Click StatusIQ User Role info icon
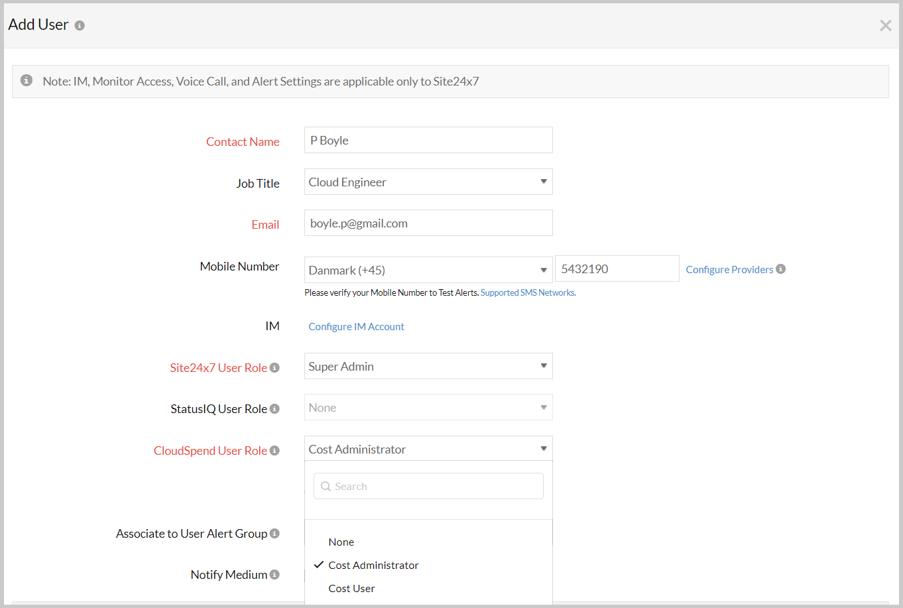Viewport: 903px width, 608px height. tap(274, 409)
